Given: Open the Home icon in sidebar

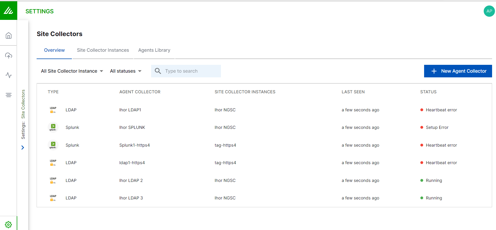Looking at the screenshot, I should click(x=9, y=36).
